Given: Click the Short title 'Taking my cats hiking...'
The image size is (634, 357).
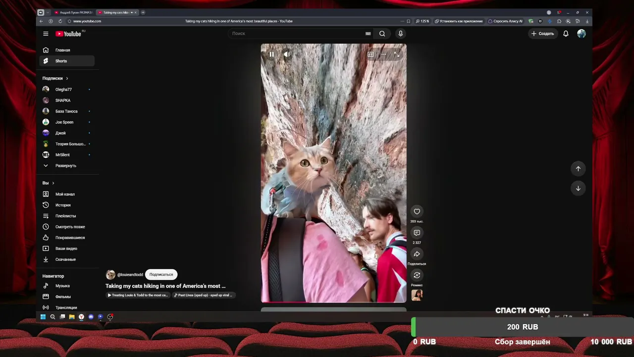Looking at the screenshot, I should pyautogui.click(x=165, y=286).
